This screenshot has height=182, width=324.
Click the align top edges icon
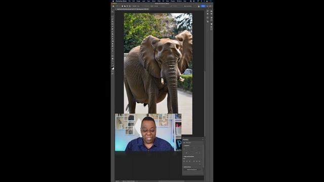[x=194, y=161]
